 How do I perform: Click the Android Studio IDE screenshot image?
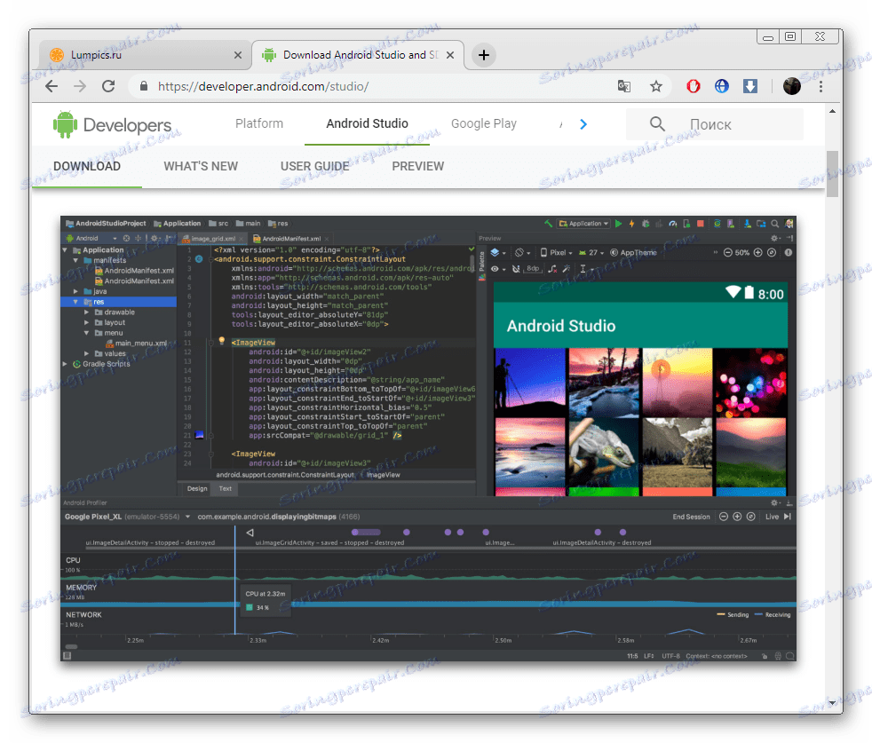[x=428, y=438]
